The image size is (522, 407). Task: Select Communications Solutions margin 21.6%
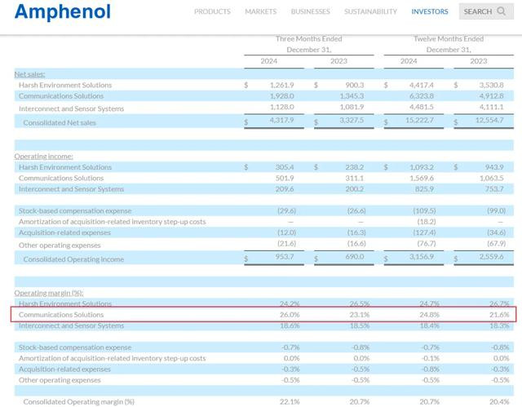(499, 315)
